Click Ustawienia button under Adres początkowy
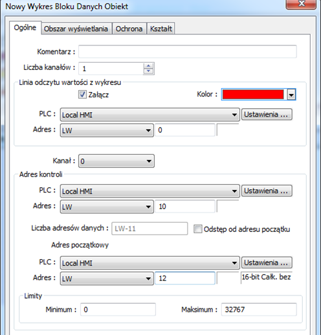Viewport: 321px width, 335px height. tap(267, 262)
